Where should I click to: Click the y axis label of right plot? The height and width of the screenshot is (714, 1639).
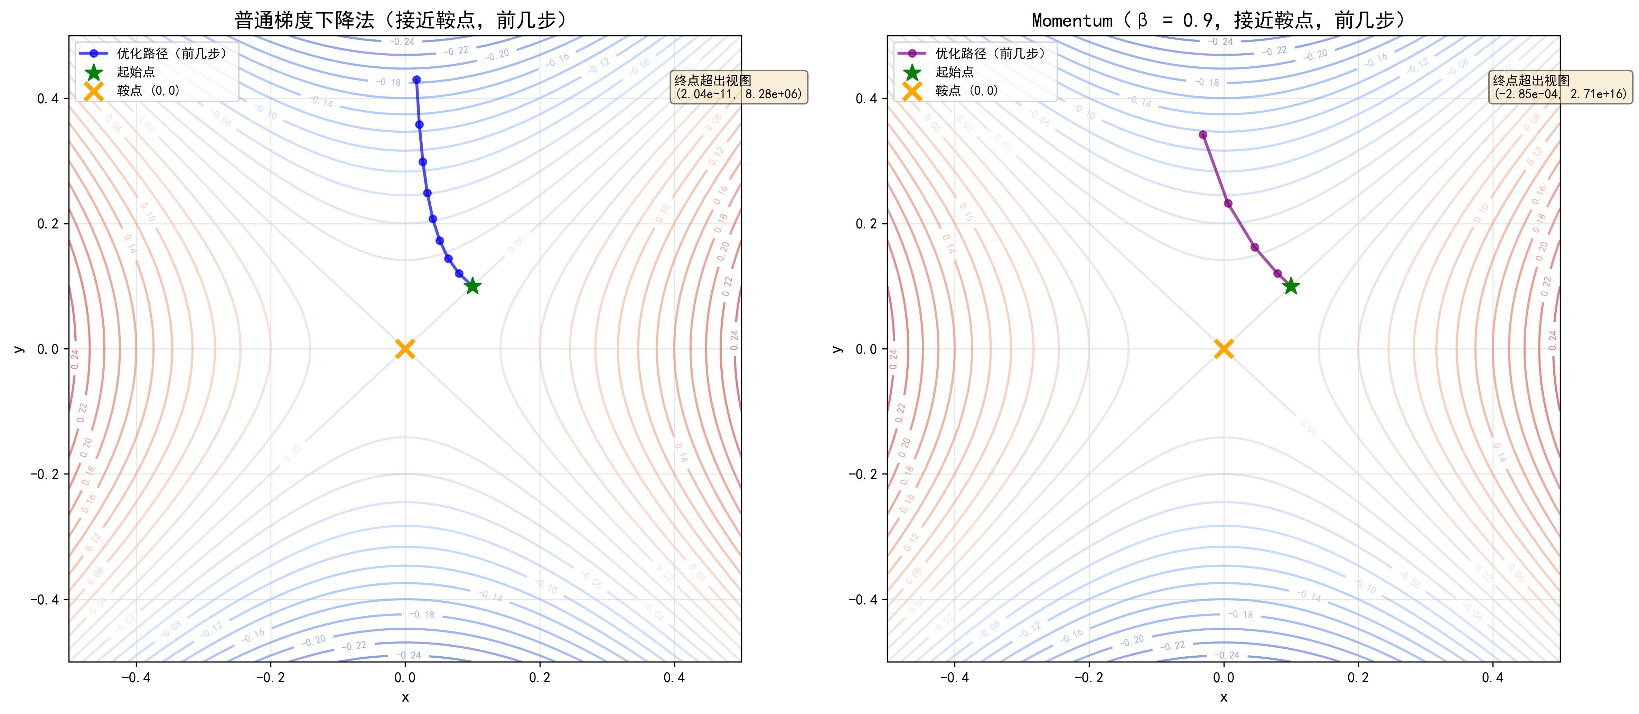click(837, 349)
